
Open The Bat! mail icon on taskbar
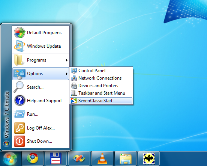coord(149,158)
